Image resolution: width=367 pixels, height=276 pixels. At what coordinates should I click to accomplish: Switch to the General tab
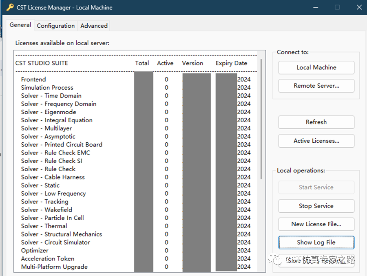tap(20, 25)
